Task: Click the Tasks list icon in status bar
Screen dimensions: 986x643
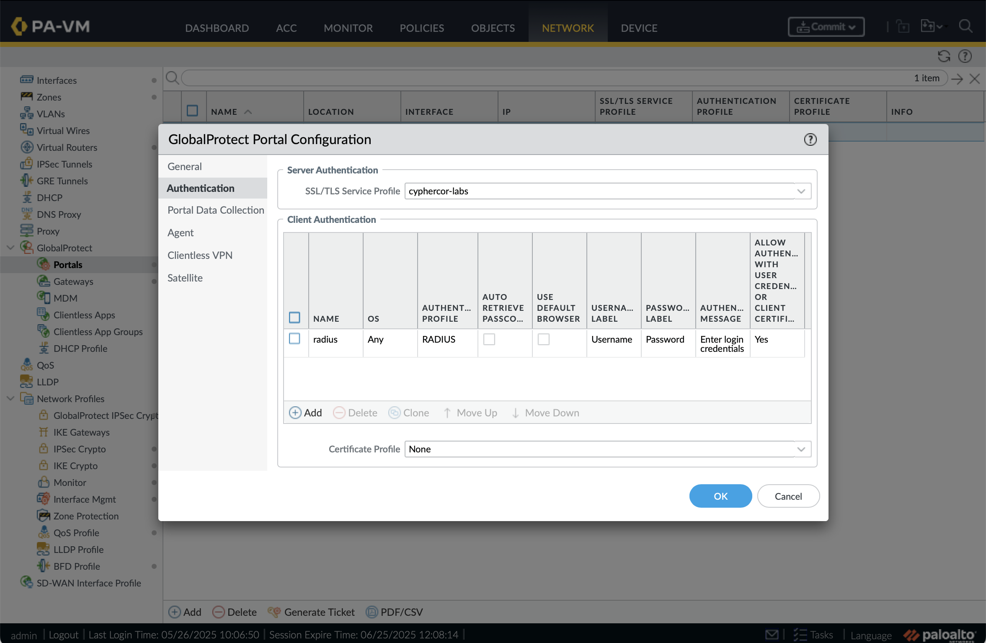Action: coord(800,635)
